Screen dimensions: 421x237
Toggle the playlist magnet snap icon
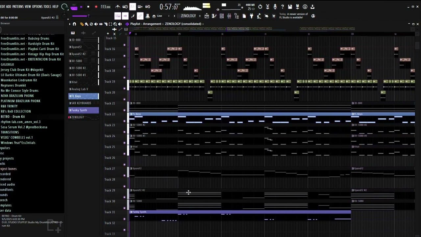[x=74, y=24]
